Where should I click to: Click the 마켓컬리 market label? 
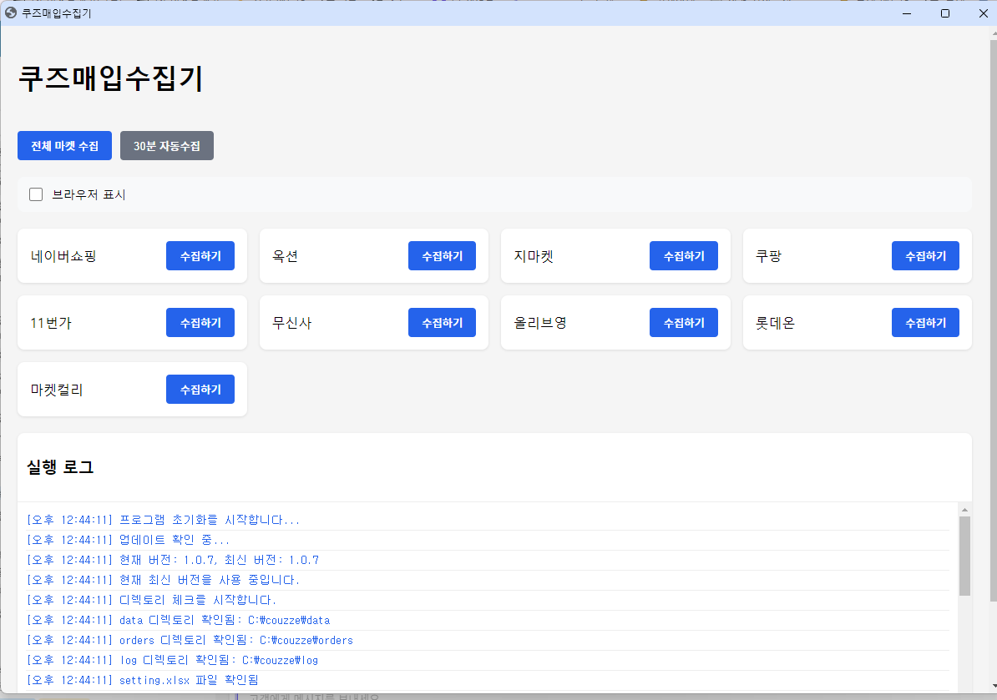57,390
